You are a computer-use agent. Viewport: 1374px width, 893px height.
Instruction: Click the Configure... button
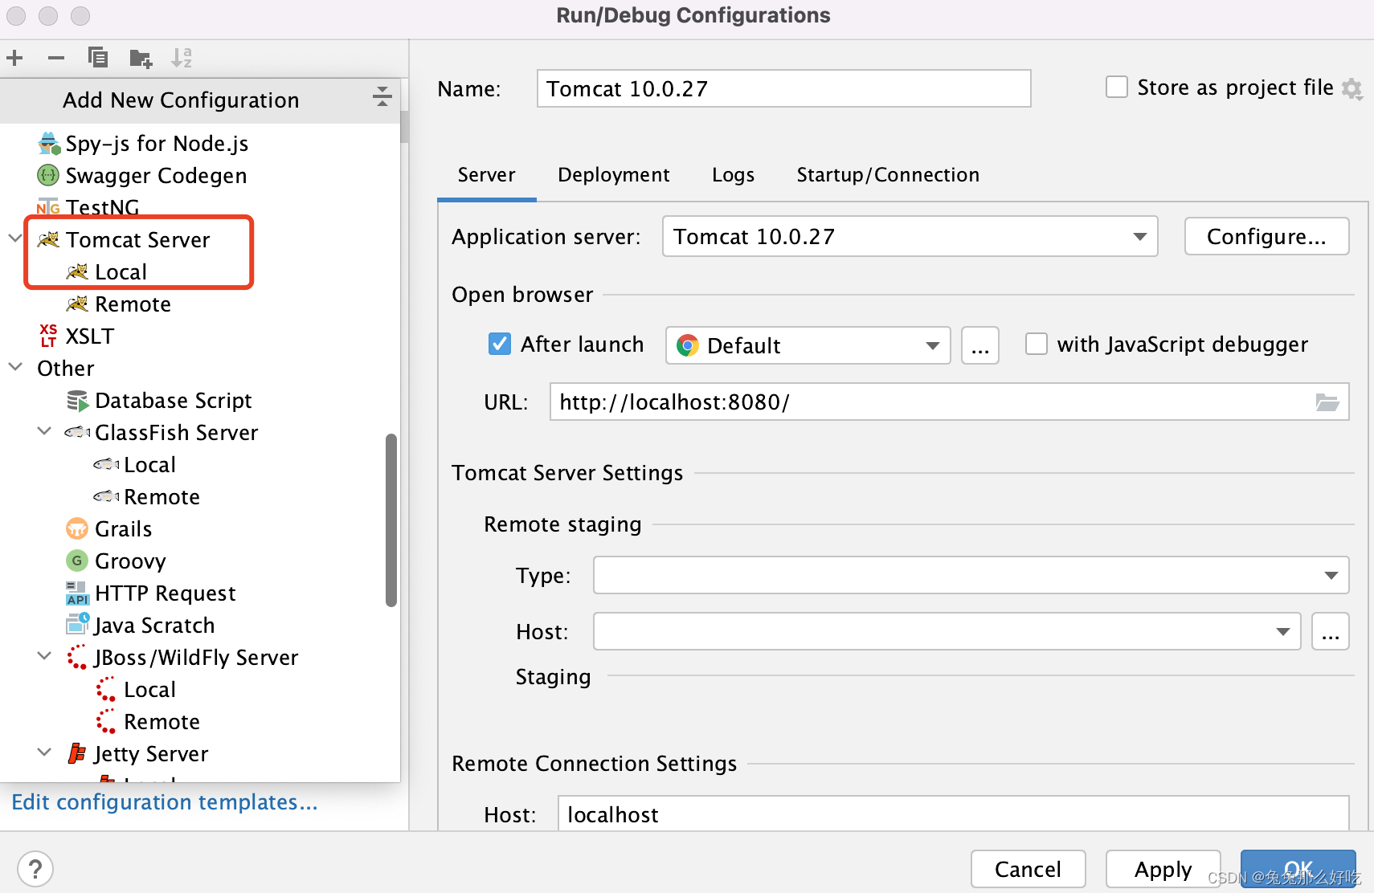point(1266,236)
